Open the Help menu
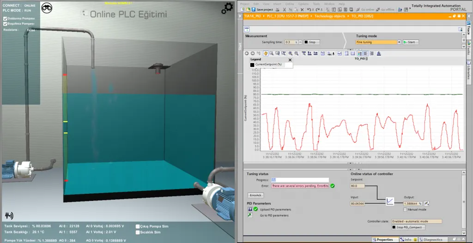473x243 pixels. pyautogui.click(x=341, y=4)
